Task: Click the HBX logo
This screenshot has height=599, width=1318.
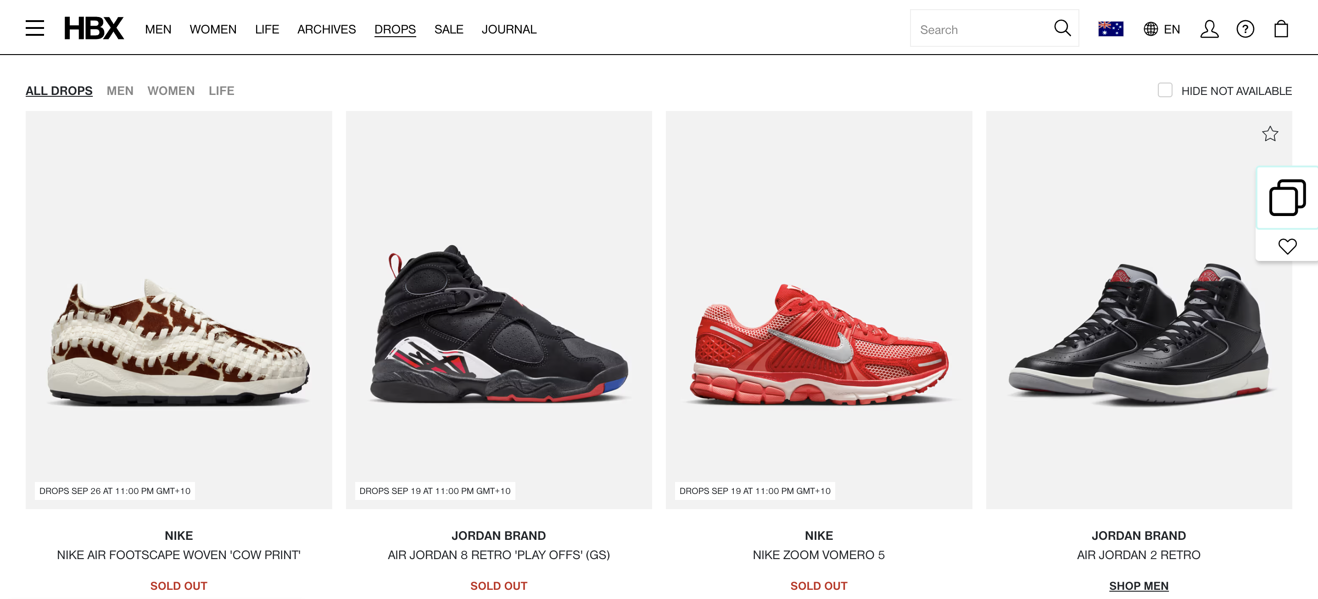Action: [94, 28]
